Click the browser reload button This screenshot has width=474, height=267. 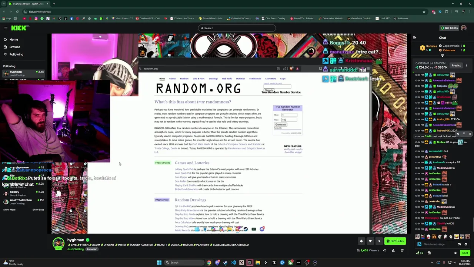[17, 11]
